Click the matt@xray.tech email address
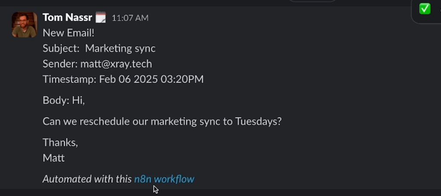 [116, 64]
